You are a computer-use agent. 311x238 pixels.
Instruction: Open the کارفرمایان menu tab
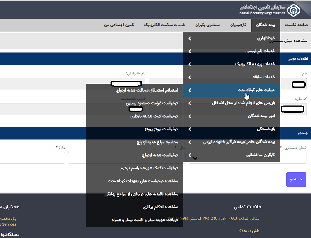(238, 25)
